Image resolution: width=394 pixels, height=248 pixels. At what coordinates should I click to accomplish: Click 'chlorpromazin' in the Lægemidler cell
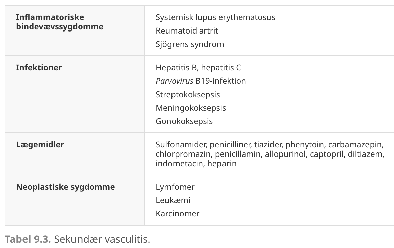[x=184, y=154]
